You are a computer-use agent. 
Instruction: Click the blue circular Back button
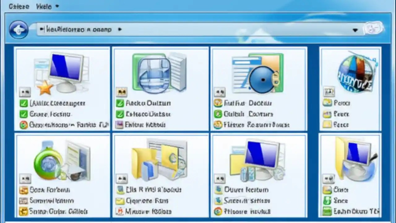(19, 29)
